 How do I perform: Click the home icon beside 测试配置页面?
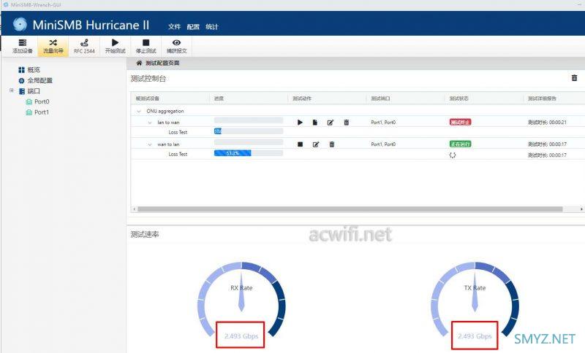coord(139,63)
